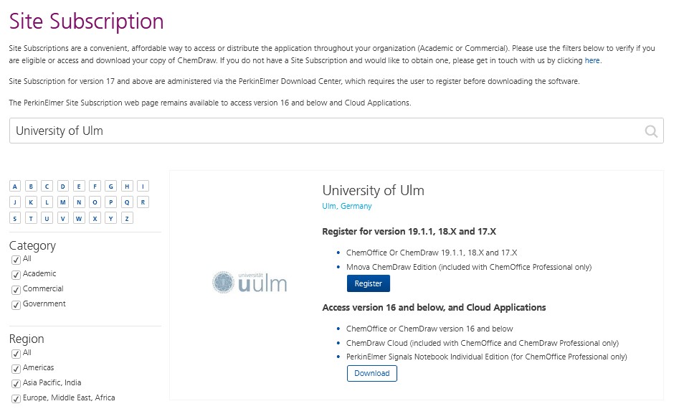684x419 pixels.
Task: Uncheck the Americas region checkbox
Action: pos(16,369)
